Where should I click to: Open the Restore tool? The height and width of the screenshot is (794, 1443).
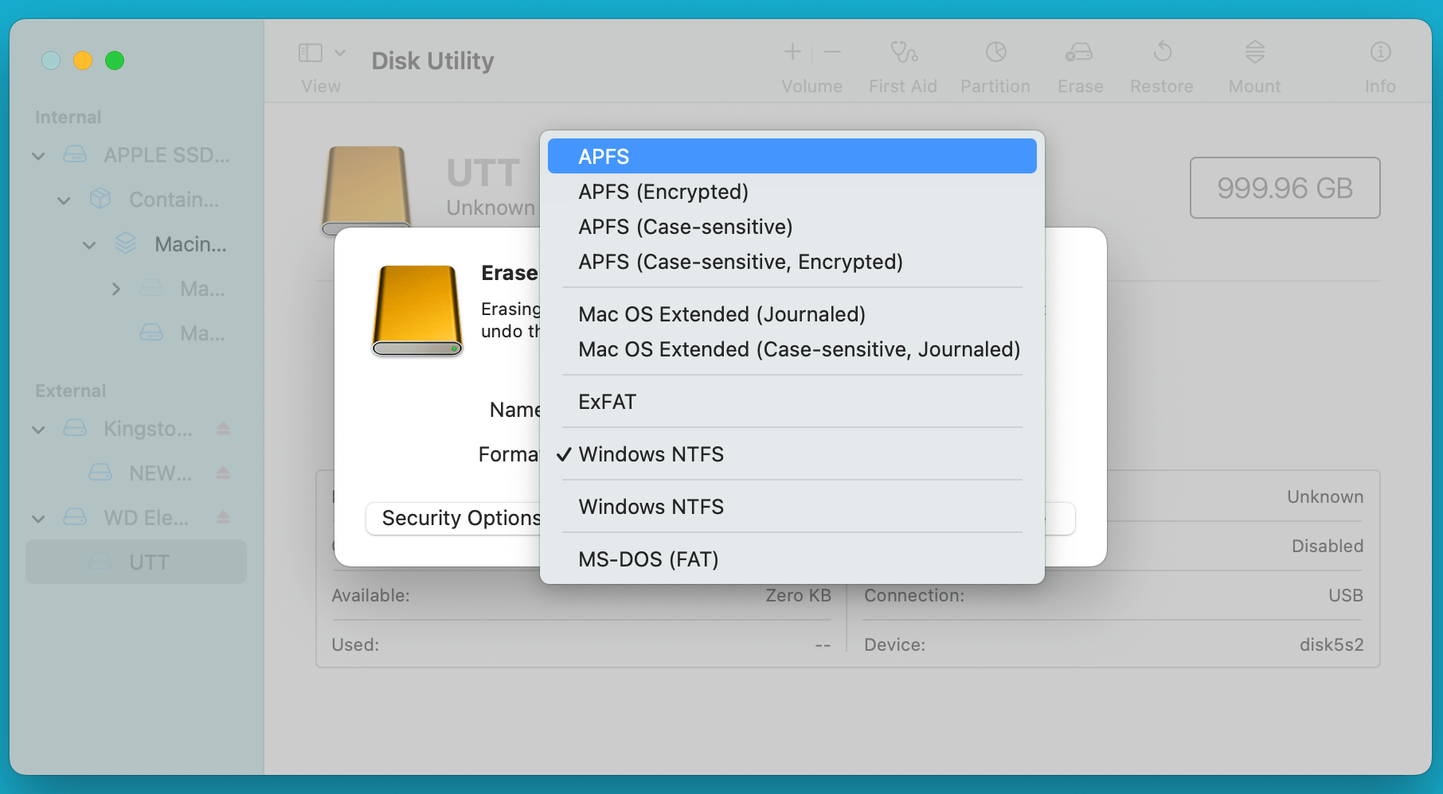click(1161, 64)
